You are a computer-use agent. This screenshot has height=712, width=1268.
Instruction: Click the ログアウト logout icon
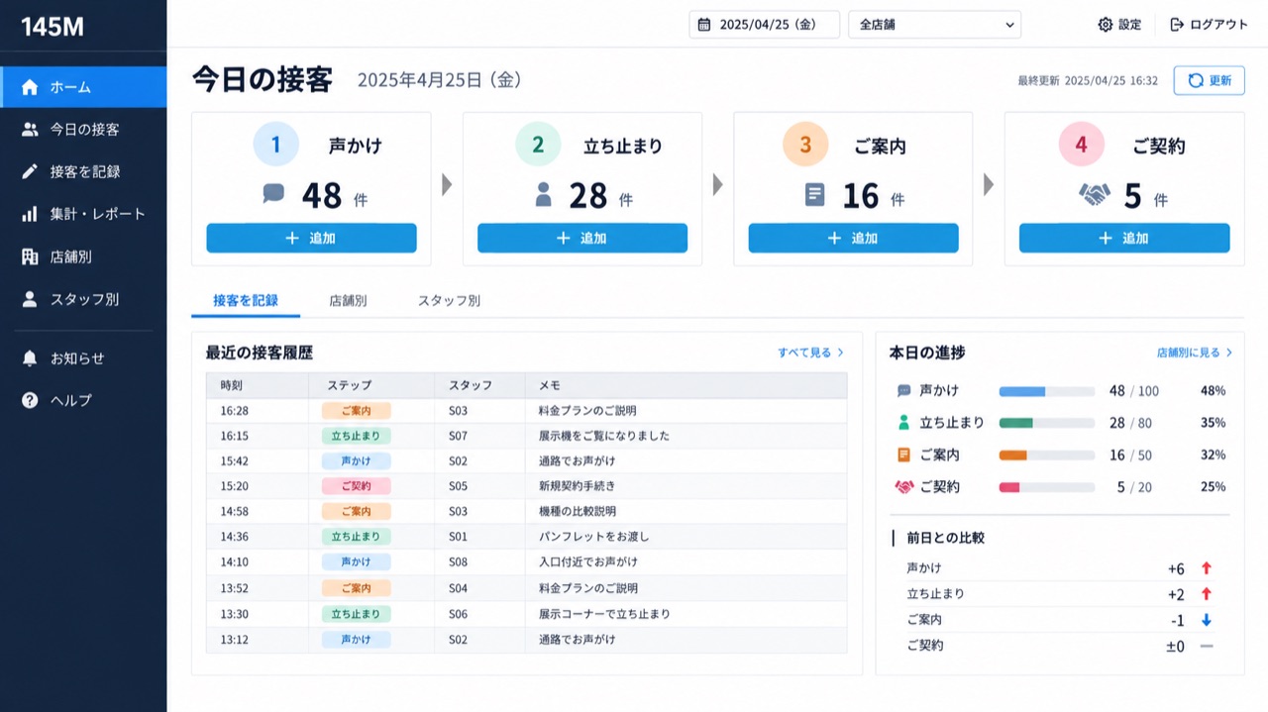(x=1177, y=25)
